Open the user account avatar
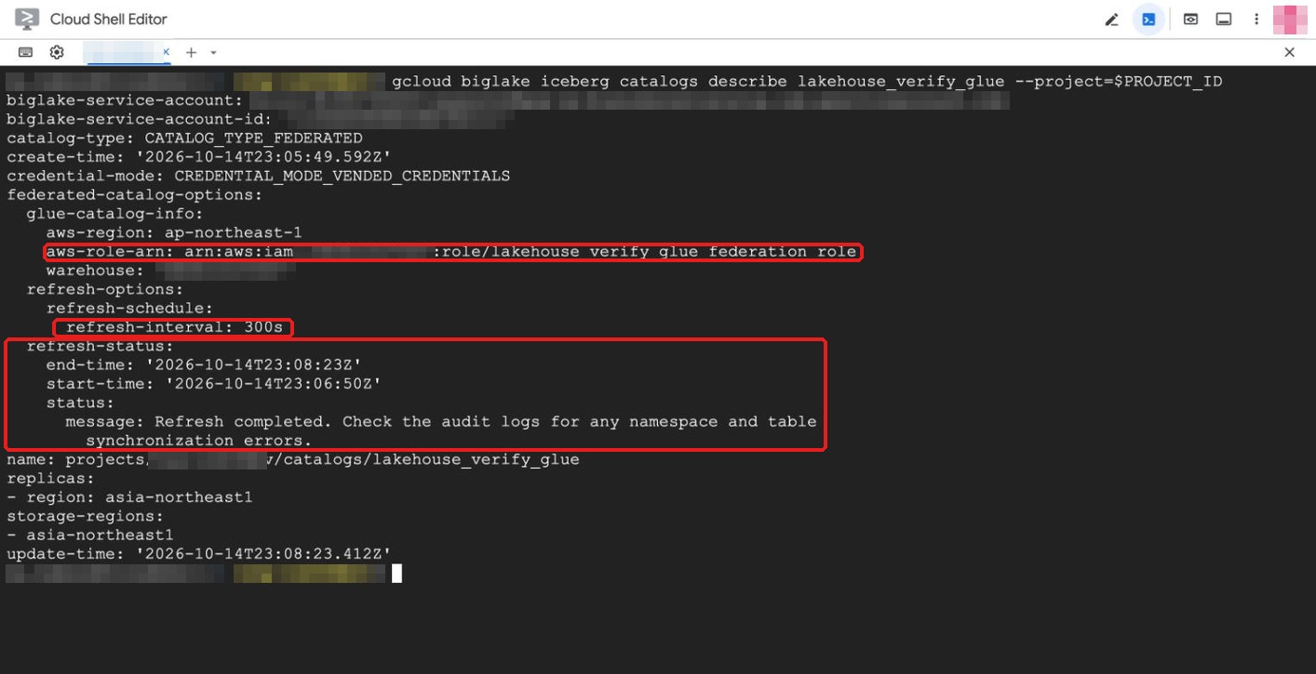The width and height of the screenshot is (1316, 674). pos(1290,20)
